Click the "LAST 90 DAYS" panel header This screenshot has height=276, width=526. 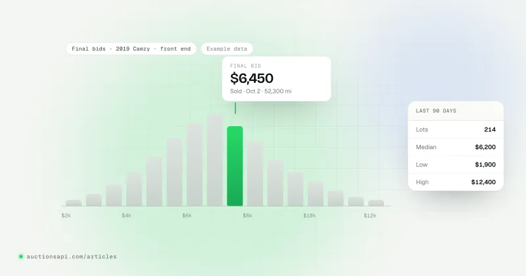436,111
